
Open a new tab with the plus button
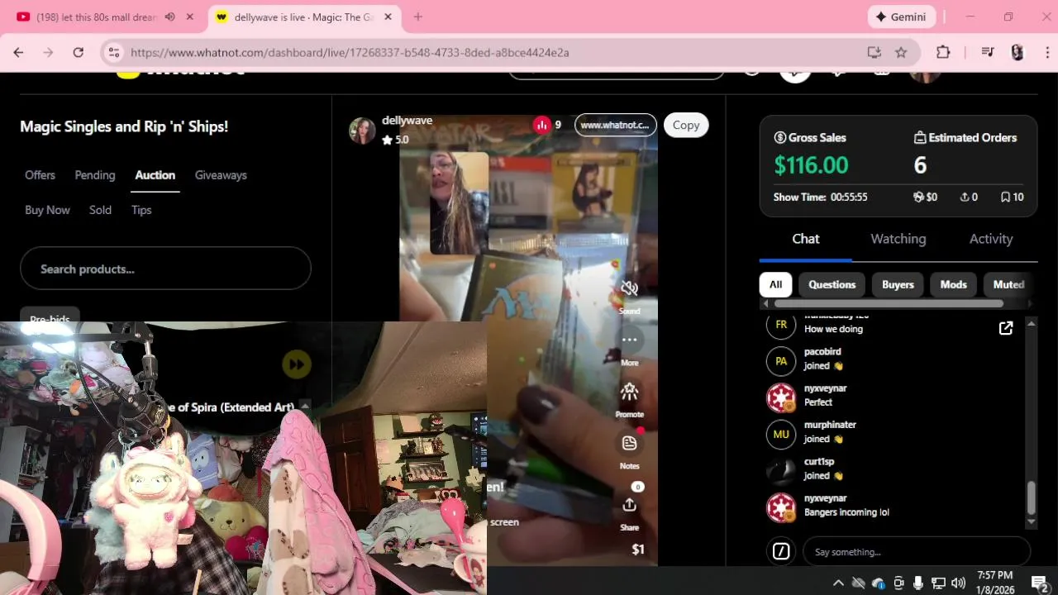click(418, 17)
